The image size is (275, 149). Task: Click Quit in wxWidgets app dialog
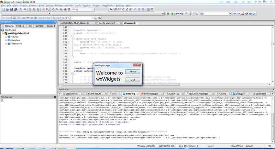[133, 80]
